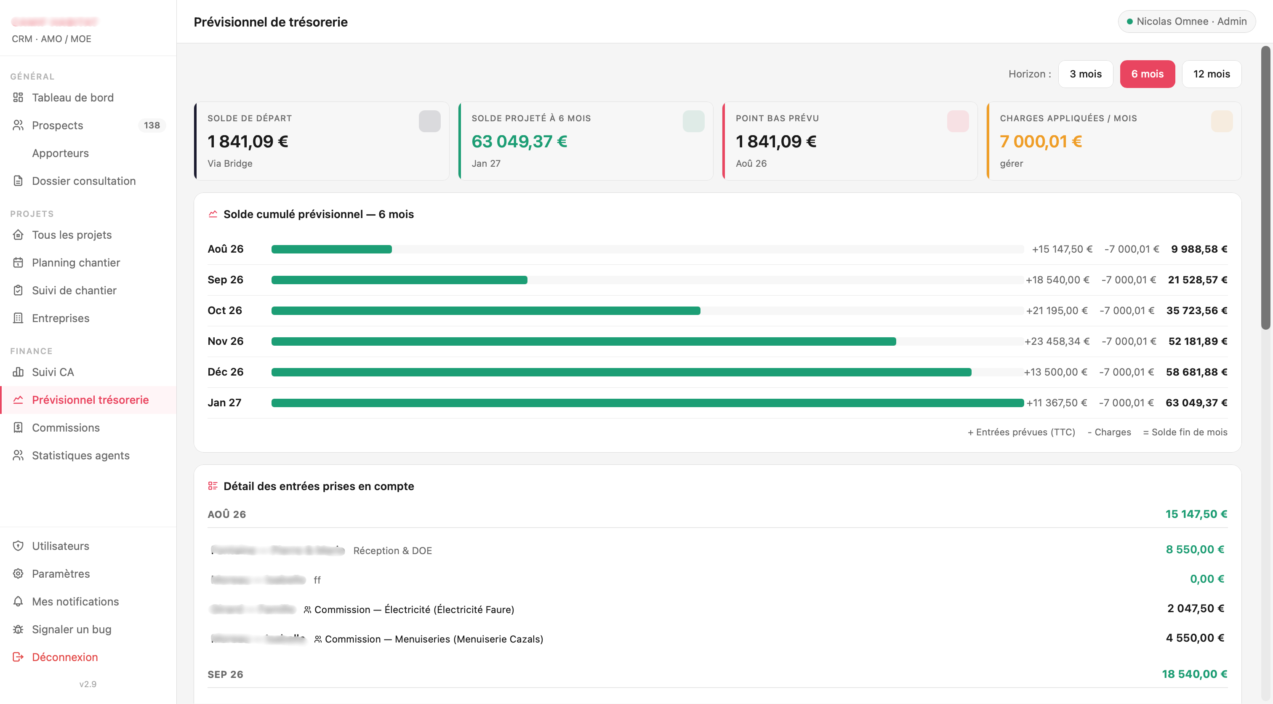This screenshot has height=704, width=1273.
Task: Select the 6 mois horizon
Action: [1147, 74]
